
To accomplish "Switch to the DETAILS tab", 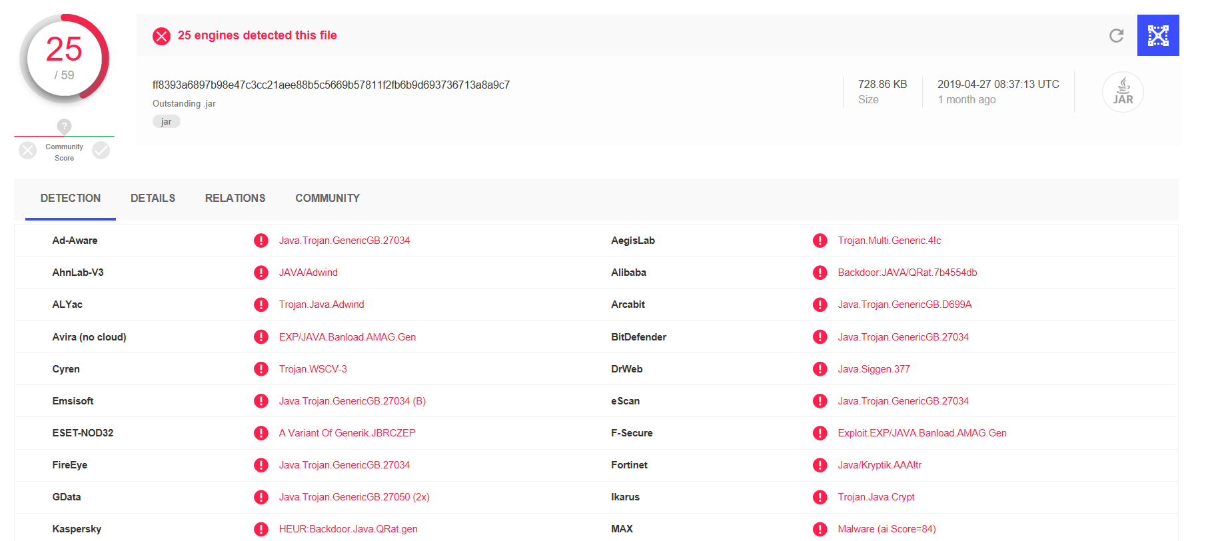I will coord(153,198).
